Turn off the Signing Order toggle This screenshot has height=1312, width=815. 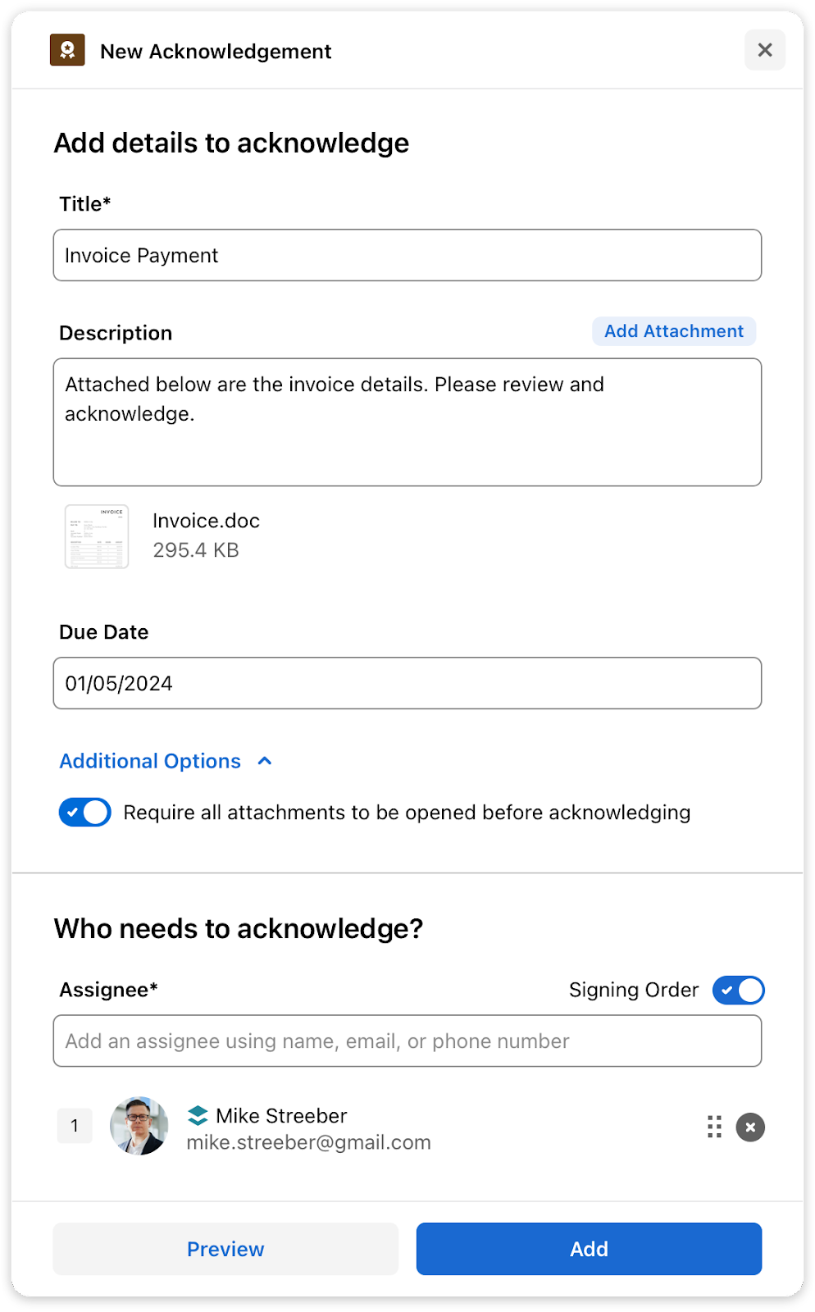[739, 991]
